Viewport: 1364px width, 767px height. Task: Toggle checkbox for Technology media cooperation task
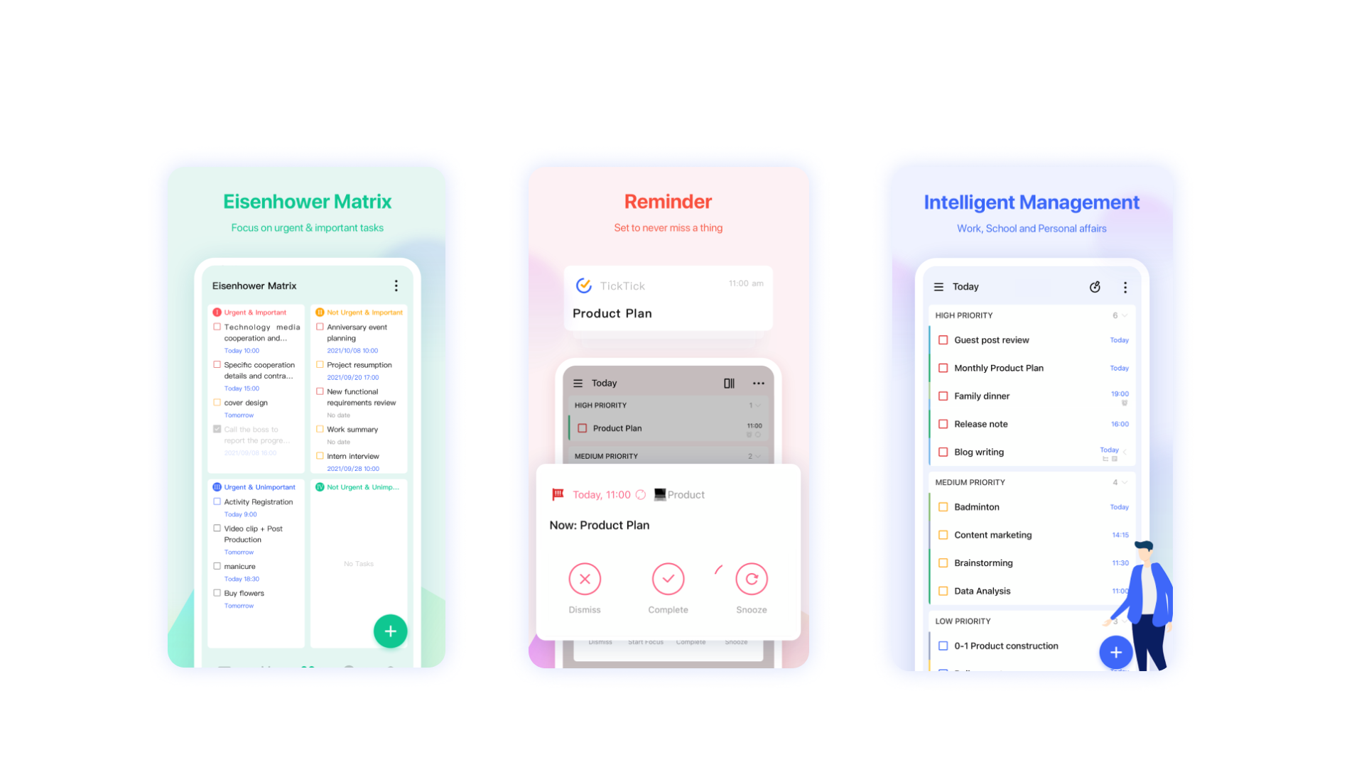pos(217,327)
